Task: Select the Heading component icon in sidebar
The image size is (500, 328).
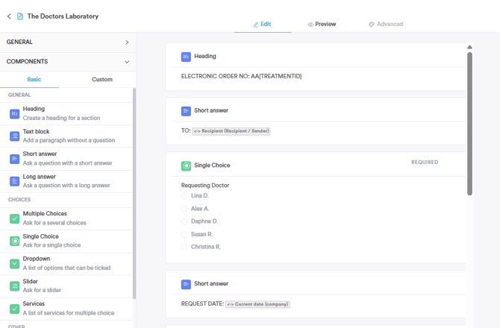Action: pos(14,114)
